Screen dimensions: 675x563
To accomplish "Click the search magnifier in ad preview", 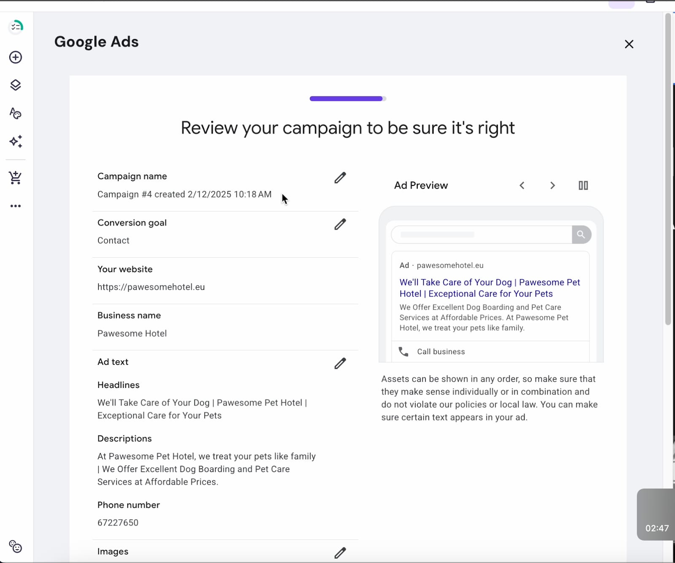I will 581,234.
